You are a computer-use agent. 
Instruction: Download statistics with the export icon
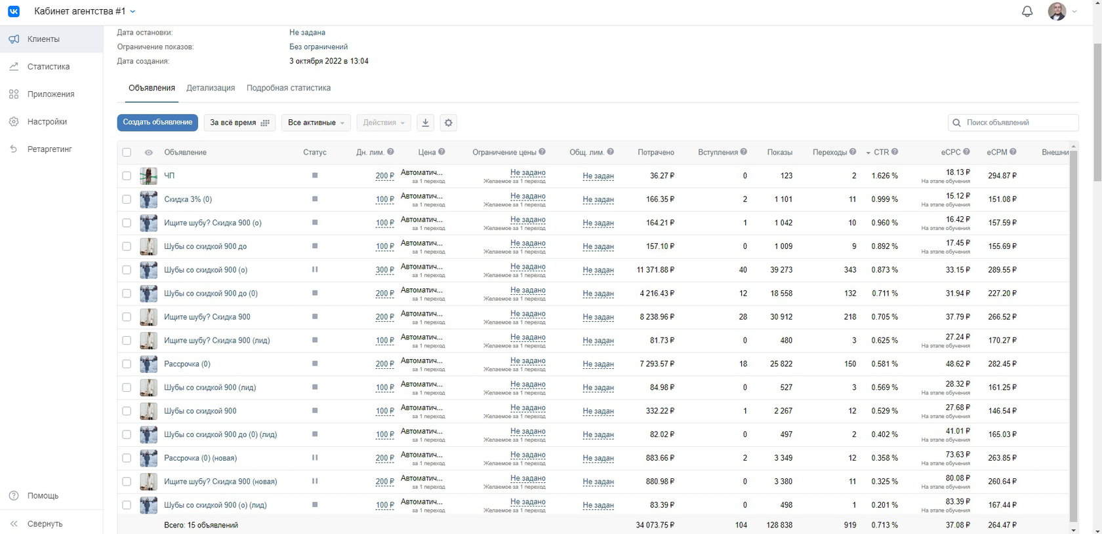[x=425, y=123]
